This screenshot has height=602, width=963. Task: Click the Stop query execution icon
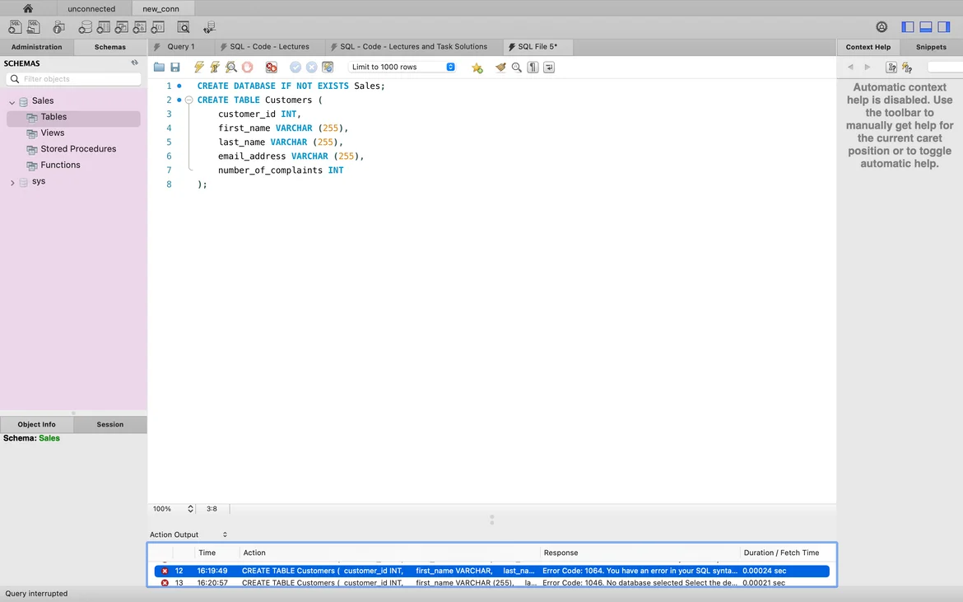pos(247,68)
